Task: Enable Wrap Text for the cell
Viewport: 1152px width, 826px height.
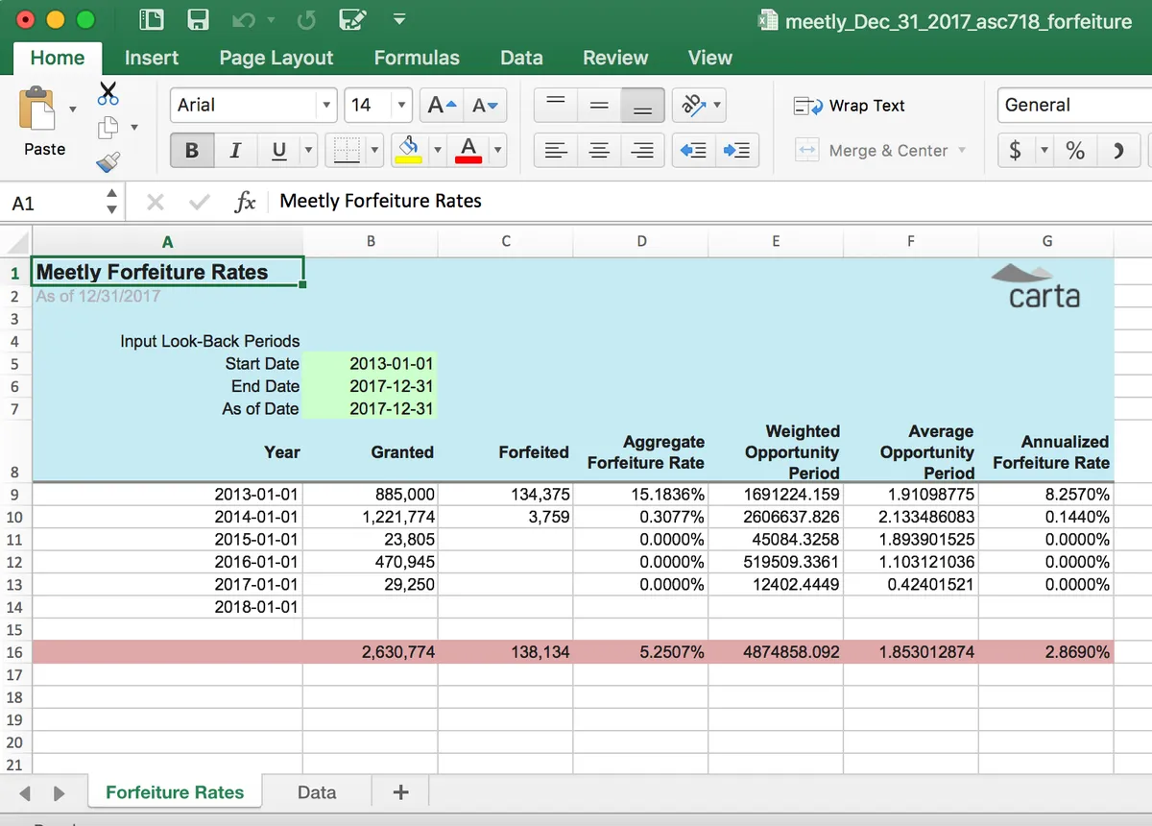Action: point(850,106)
